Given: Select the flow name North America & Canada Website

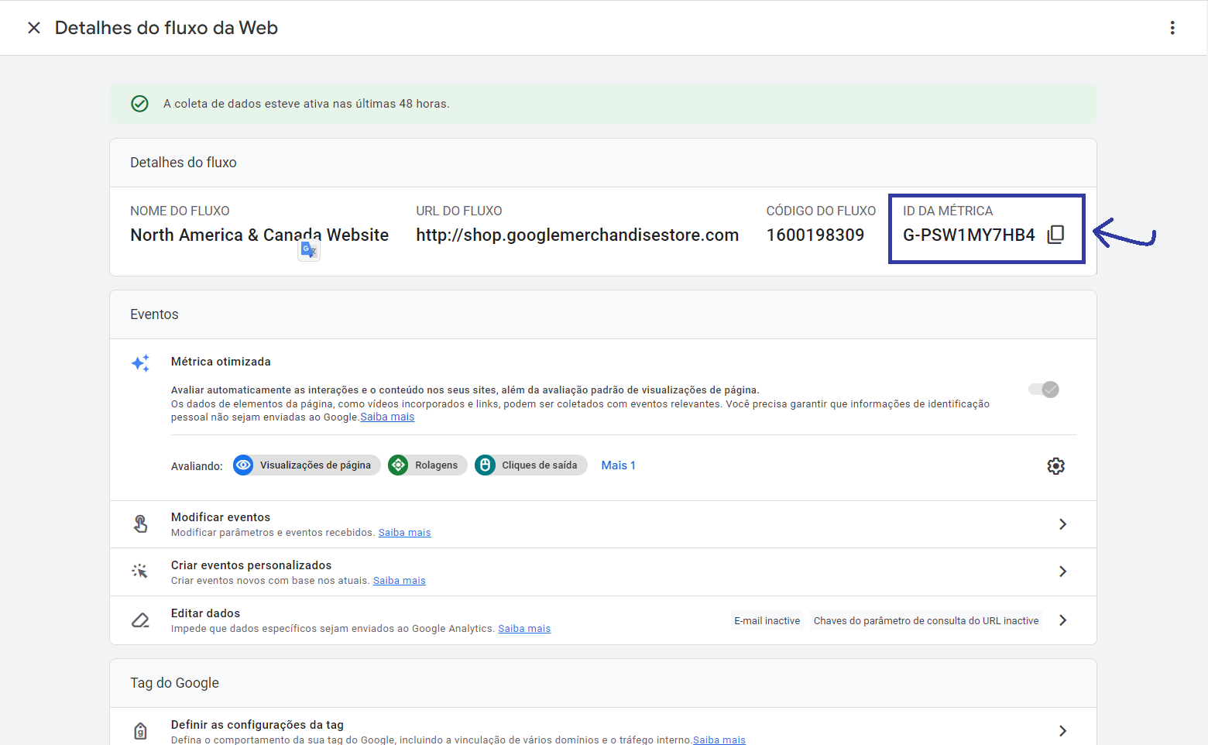Looking at the screenshot, I should (259, 235).
